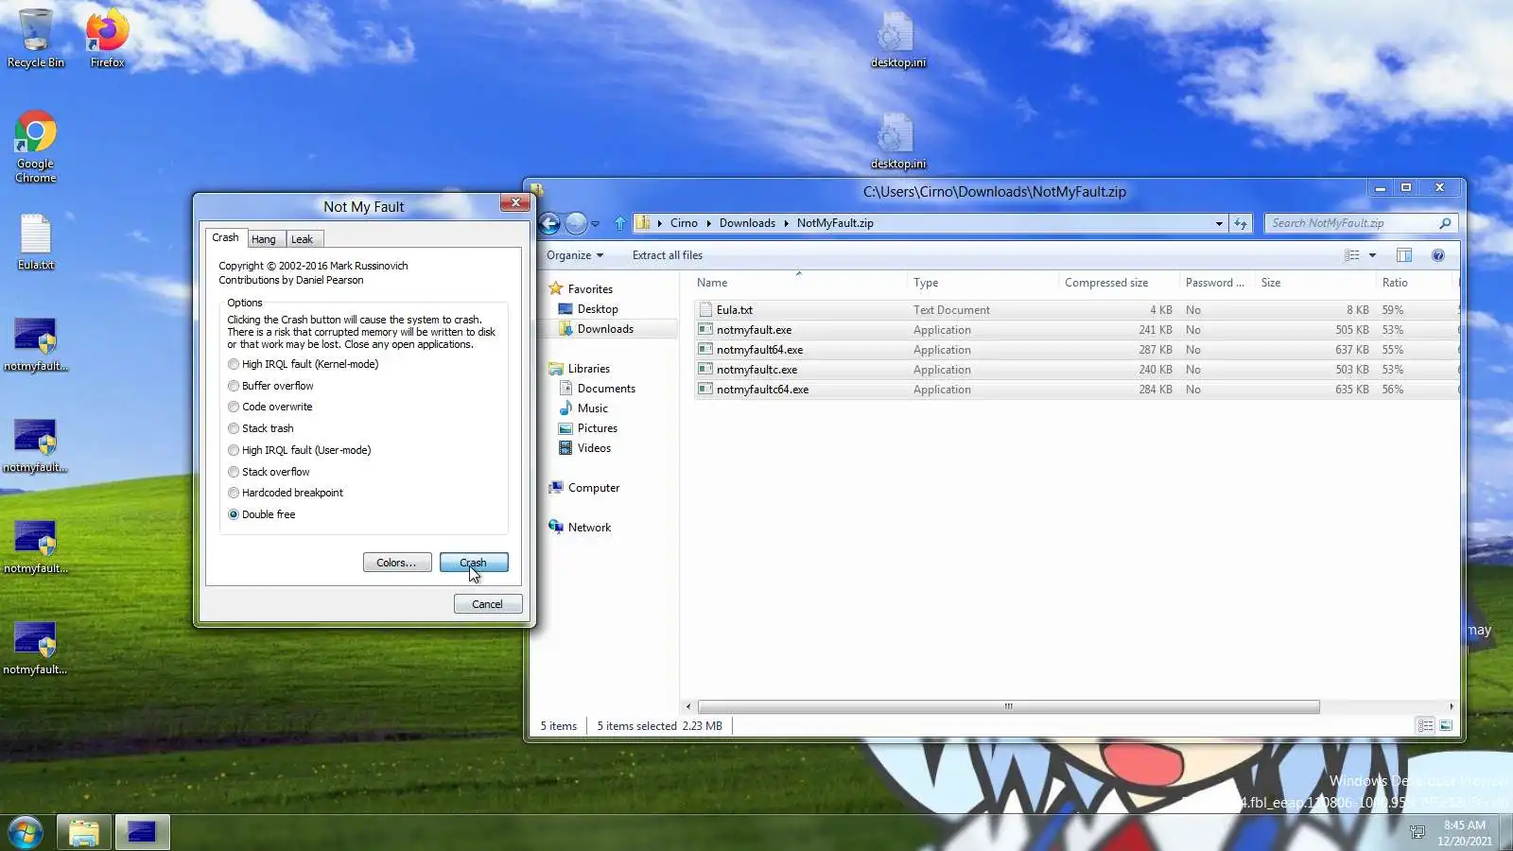1513x851 pixels.
Task: Click Extract all files in the toolbar
Action: pyautogui.click(x=668, y=255)
